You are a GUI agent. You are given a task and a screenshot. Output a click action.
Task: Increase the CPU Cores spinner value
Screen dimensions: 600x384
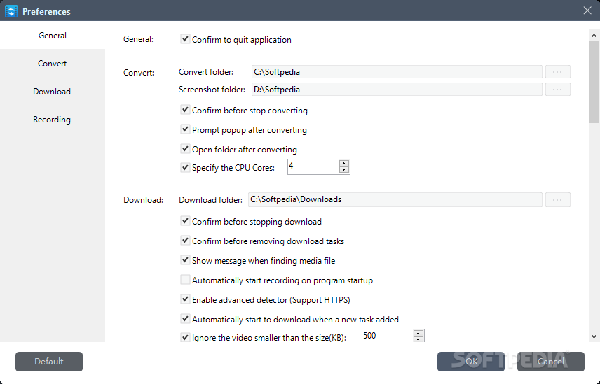pyautogui.click(x=344, y=164)
